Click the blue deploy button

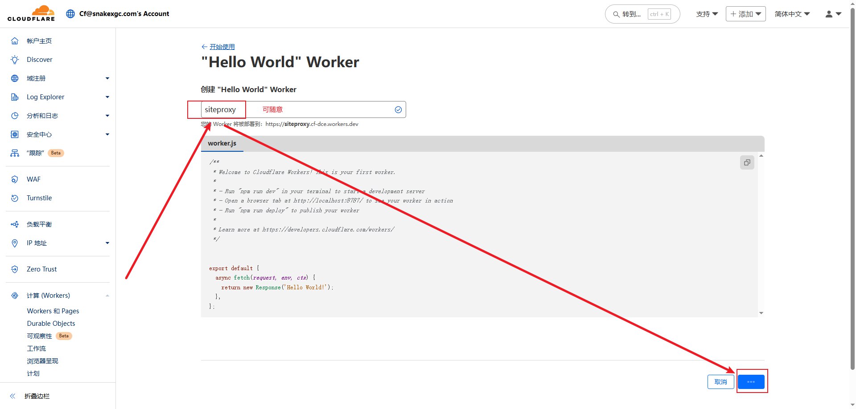pyautogui.click(x=751, y=382)
